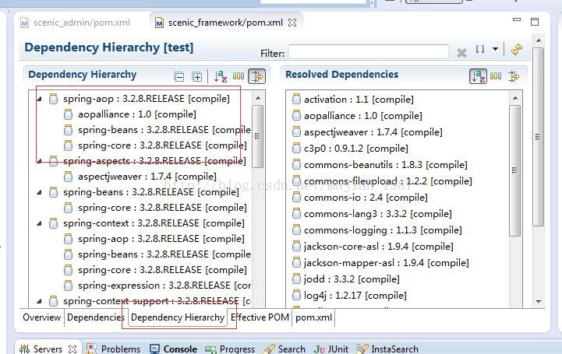The image size is (562, 354).
Task: Click Collapse All icon in Dependency Hierarchy
Action: pos(178,76)
